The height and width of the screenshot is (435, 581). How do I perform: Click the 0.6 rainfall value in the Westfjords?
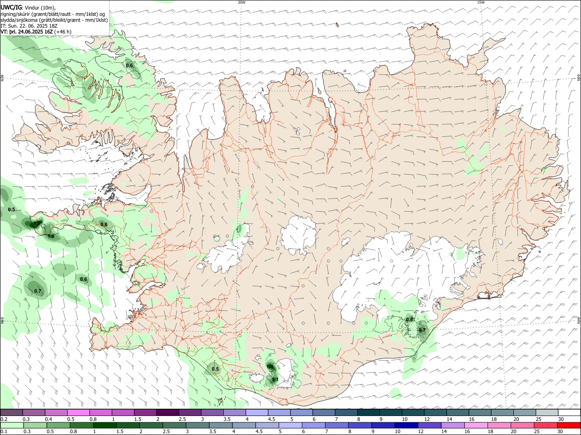tap(129, 65)
